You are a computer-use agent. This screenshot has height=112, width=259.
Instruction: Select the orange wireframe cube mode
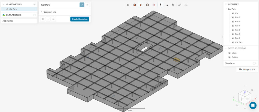click(x=154, y=5)
